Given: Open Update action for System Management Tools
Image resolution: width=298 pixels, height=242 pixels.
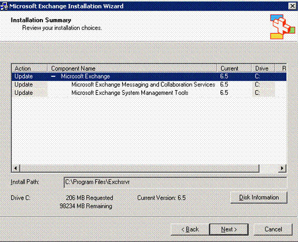Looking at the screenshot, I should [x=24, y=93].
